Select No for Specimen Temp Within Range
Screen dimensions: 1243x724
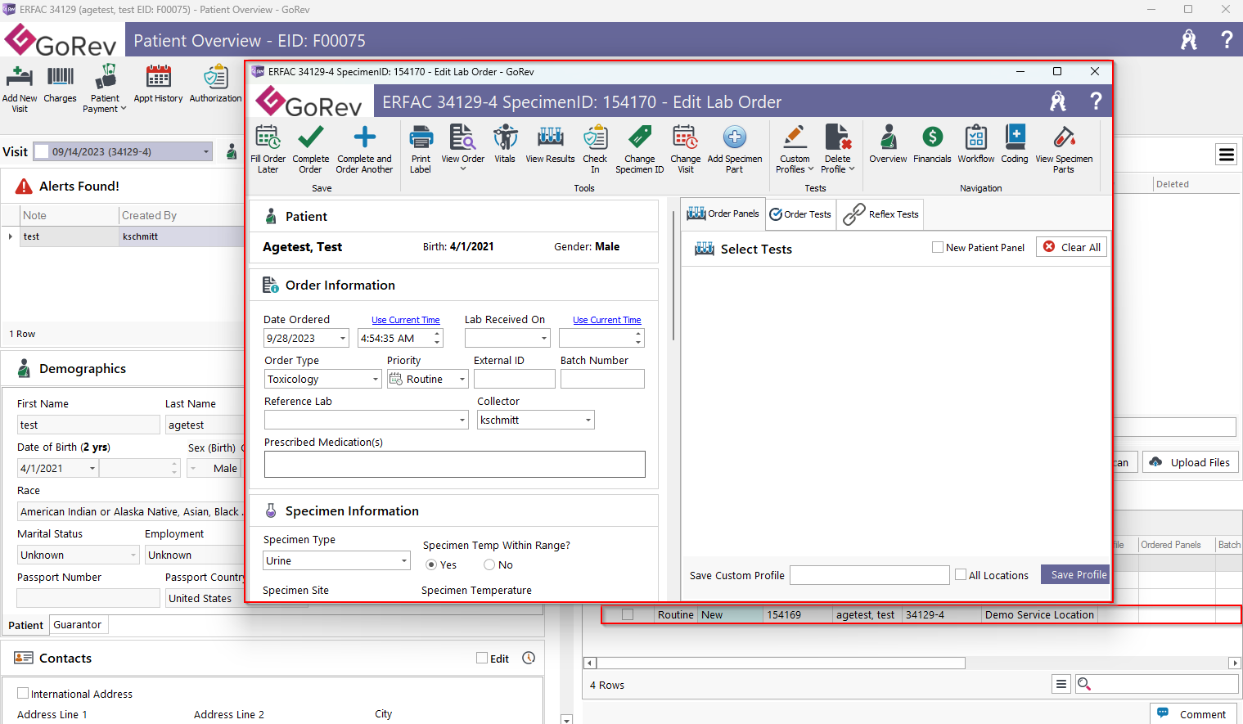489,564
